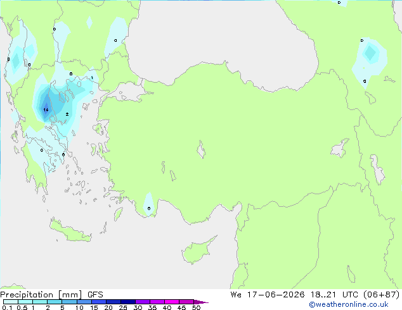402x310 pixels.
Task: Pick the 25–30 mm navy legend segment
Action: coord(128,302)
